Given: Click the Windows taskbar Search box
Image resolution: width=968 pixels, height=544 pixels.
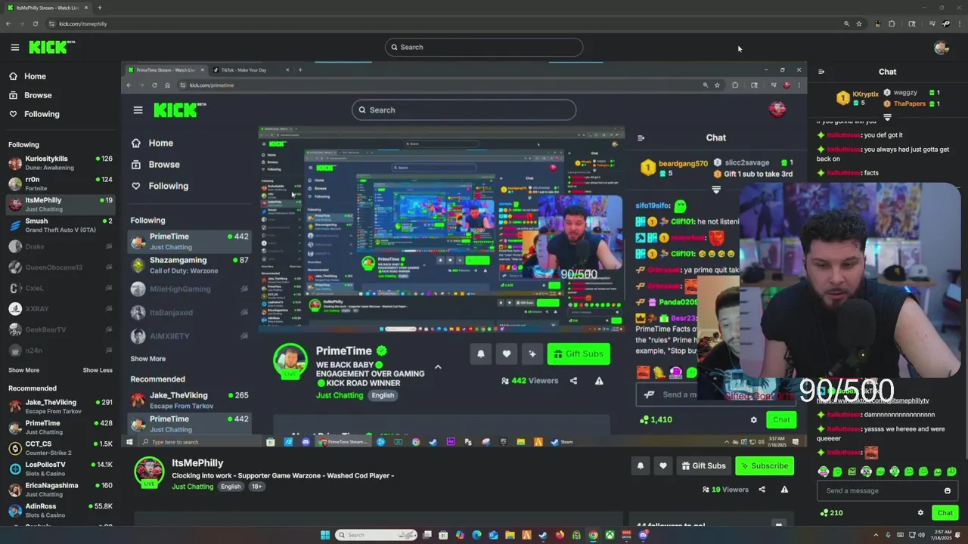Looking at the screenshot, I should pyautogui.click(x=377, y=535).
